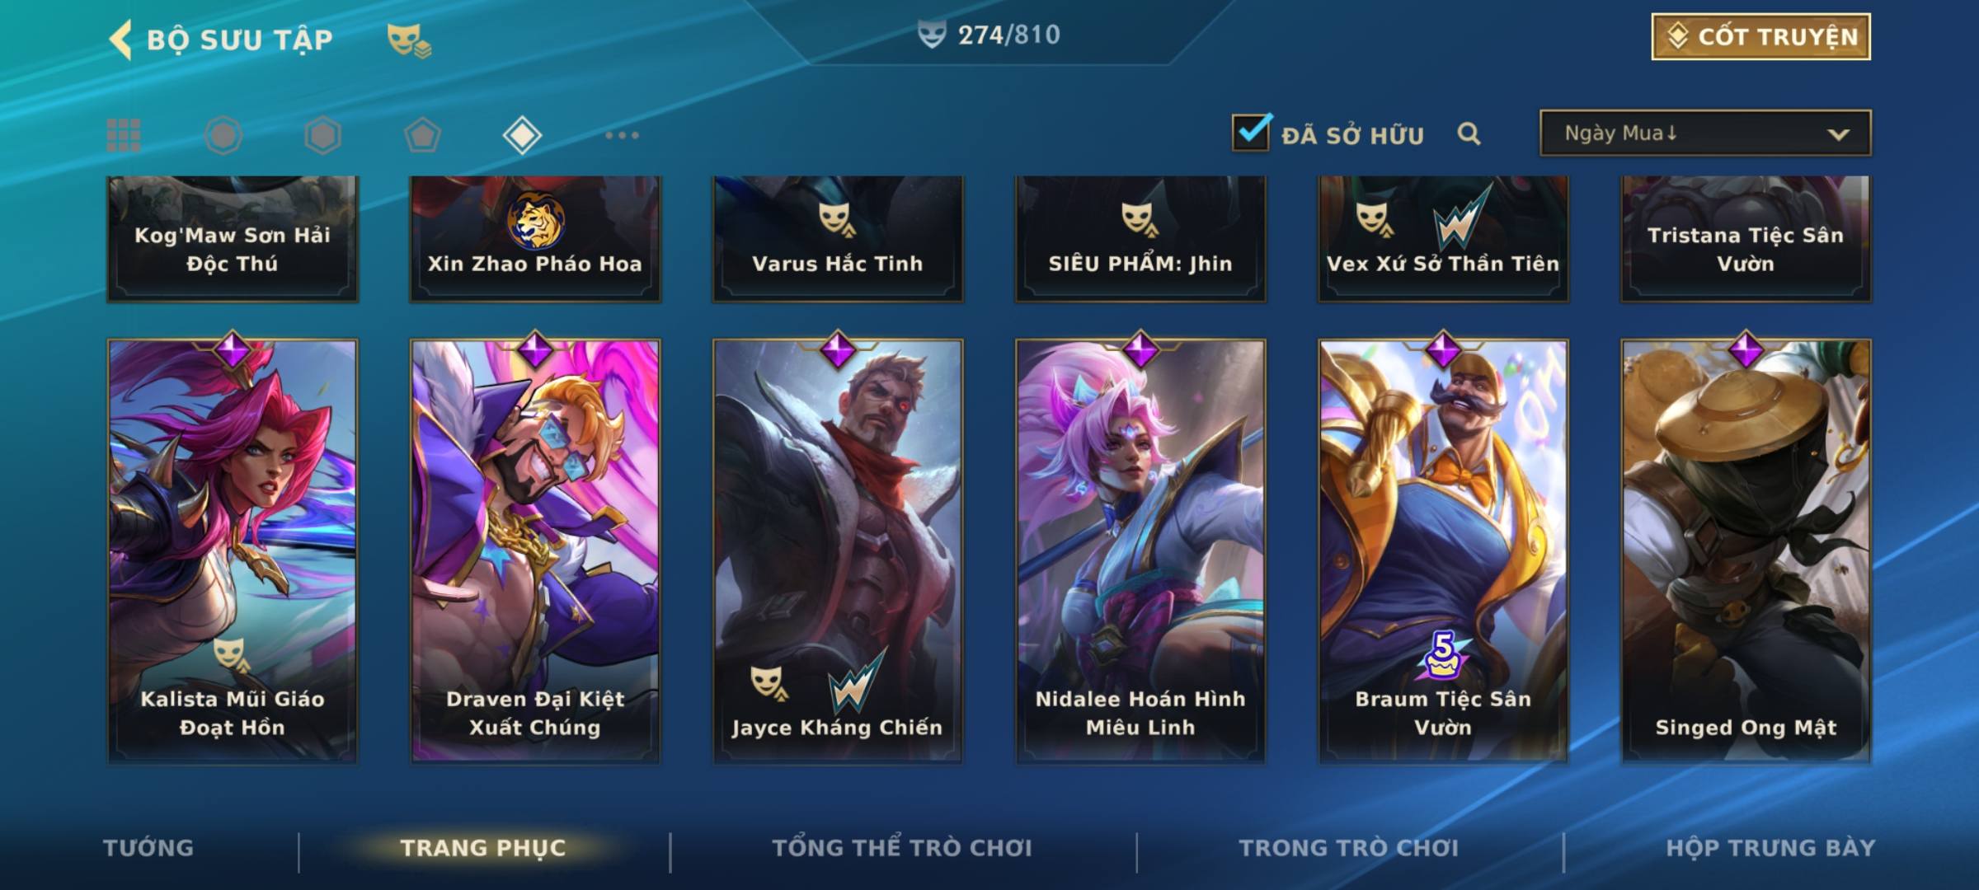Open the golden mask coins icon
Image resolution: width=1979 pixels, height=890 pixels.
click(409, 40)
